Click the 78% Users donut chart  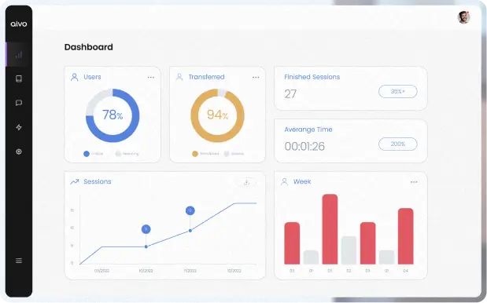click(x=113, y=115)
